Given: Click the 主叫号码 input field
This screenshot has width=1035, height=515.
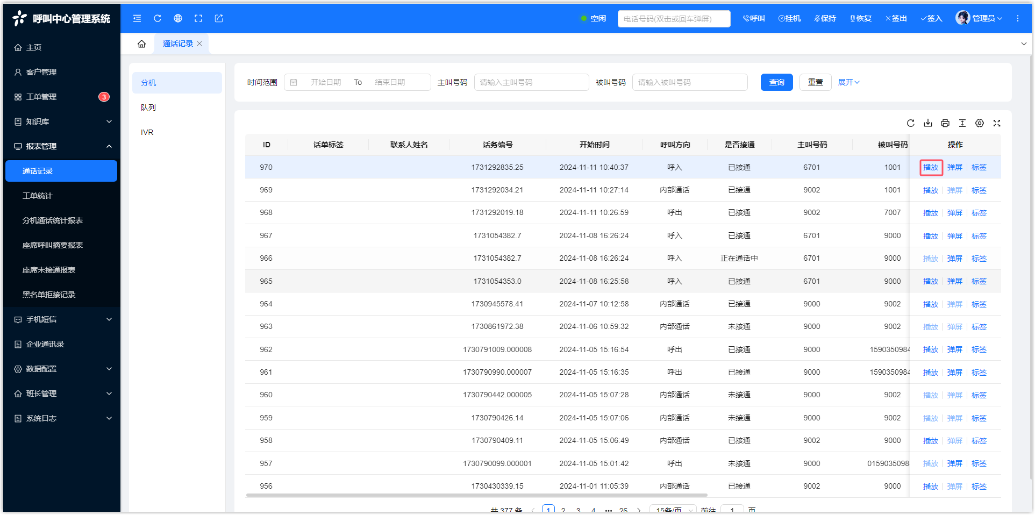Looking at the screenshot, I should tap(531, 82).
